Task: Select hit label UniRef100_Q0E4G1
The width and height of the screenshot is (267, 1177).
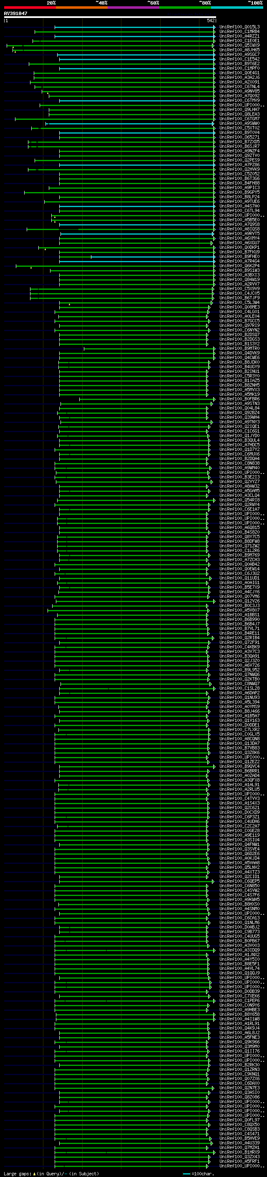Action: (x=239, y=73)
